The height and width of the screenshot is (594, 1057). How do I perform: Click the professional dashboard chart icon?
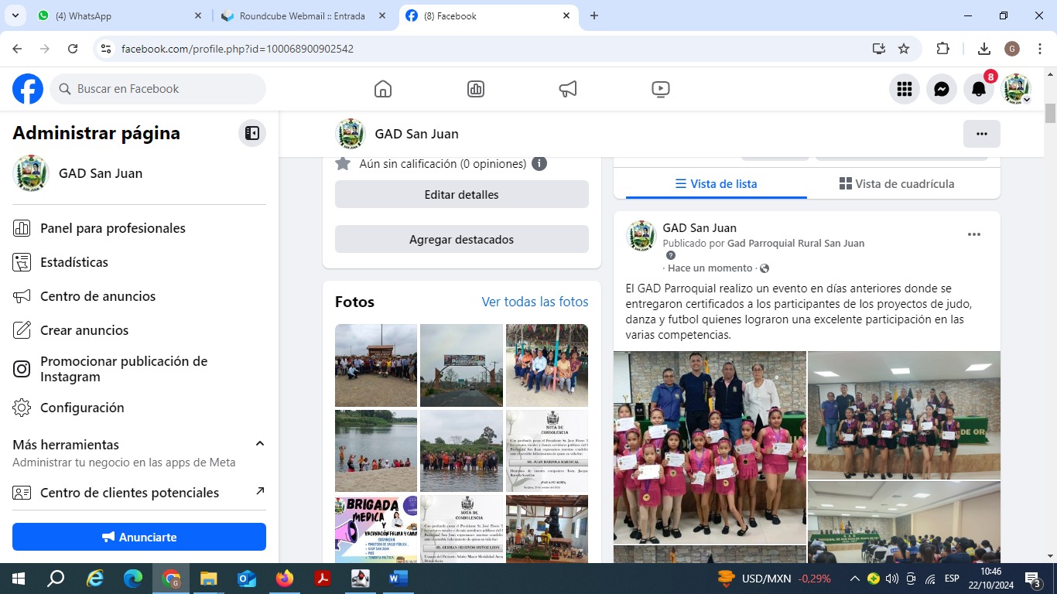(476, 89)
